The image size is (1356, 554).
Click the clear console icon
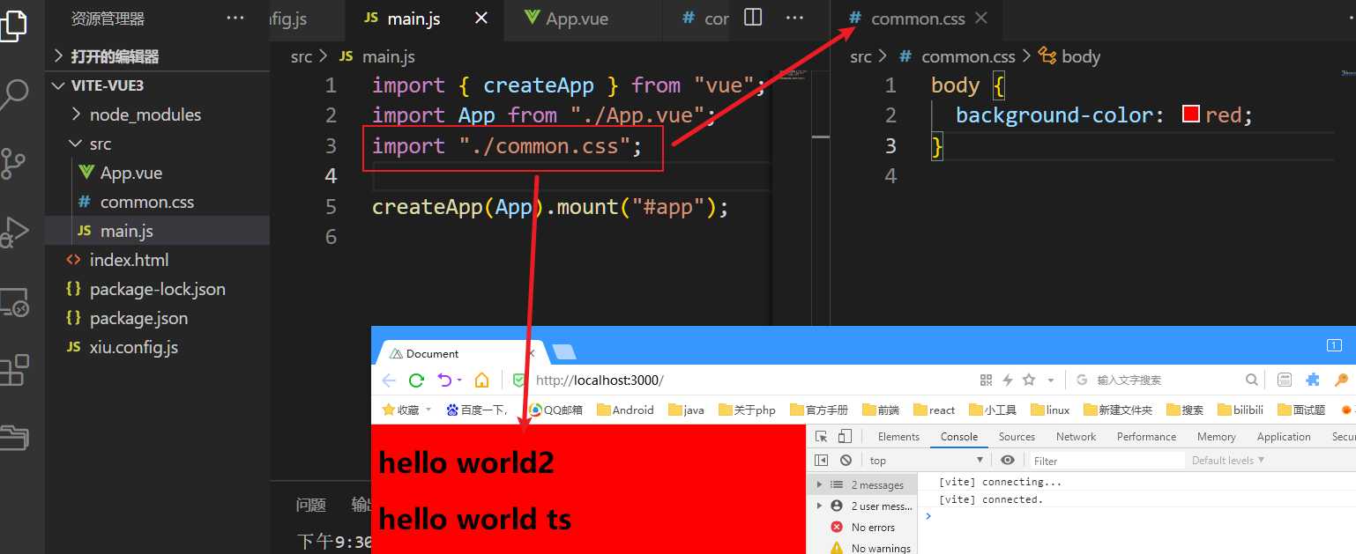(x=846, y=461)
